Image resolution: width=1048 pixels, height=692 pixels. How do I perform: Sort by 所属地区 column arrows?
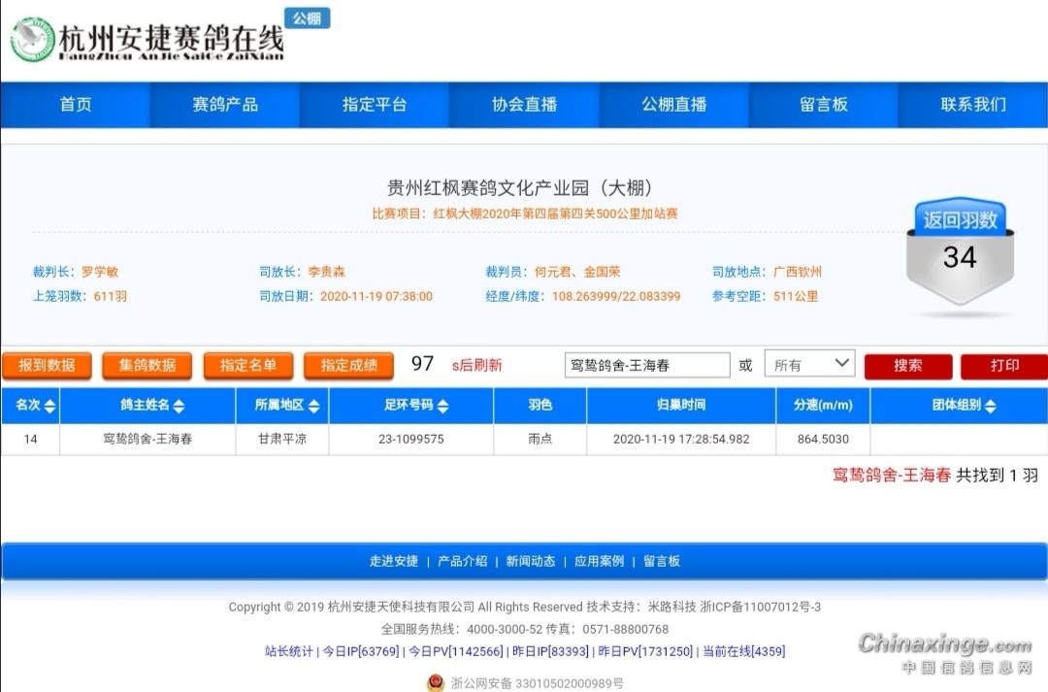click(x=313, y=406)
